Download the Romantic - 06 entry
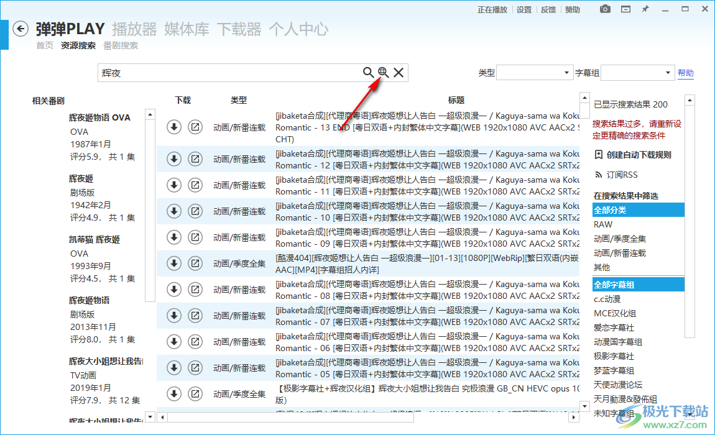 (x=173, y=342)
